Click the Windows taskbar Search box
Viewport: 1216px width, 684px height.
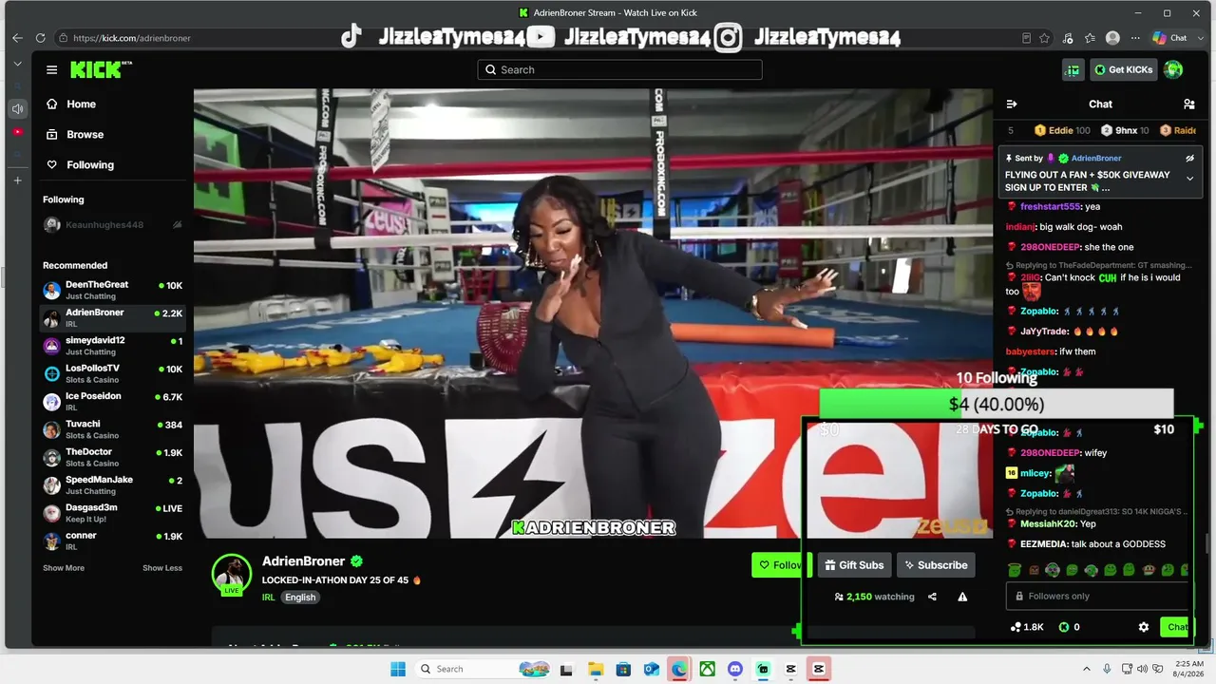484,669
